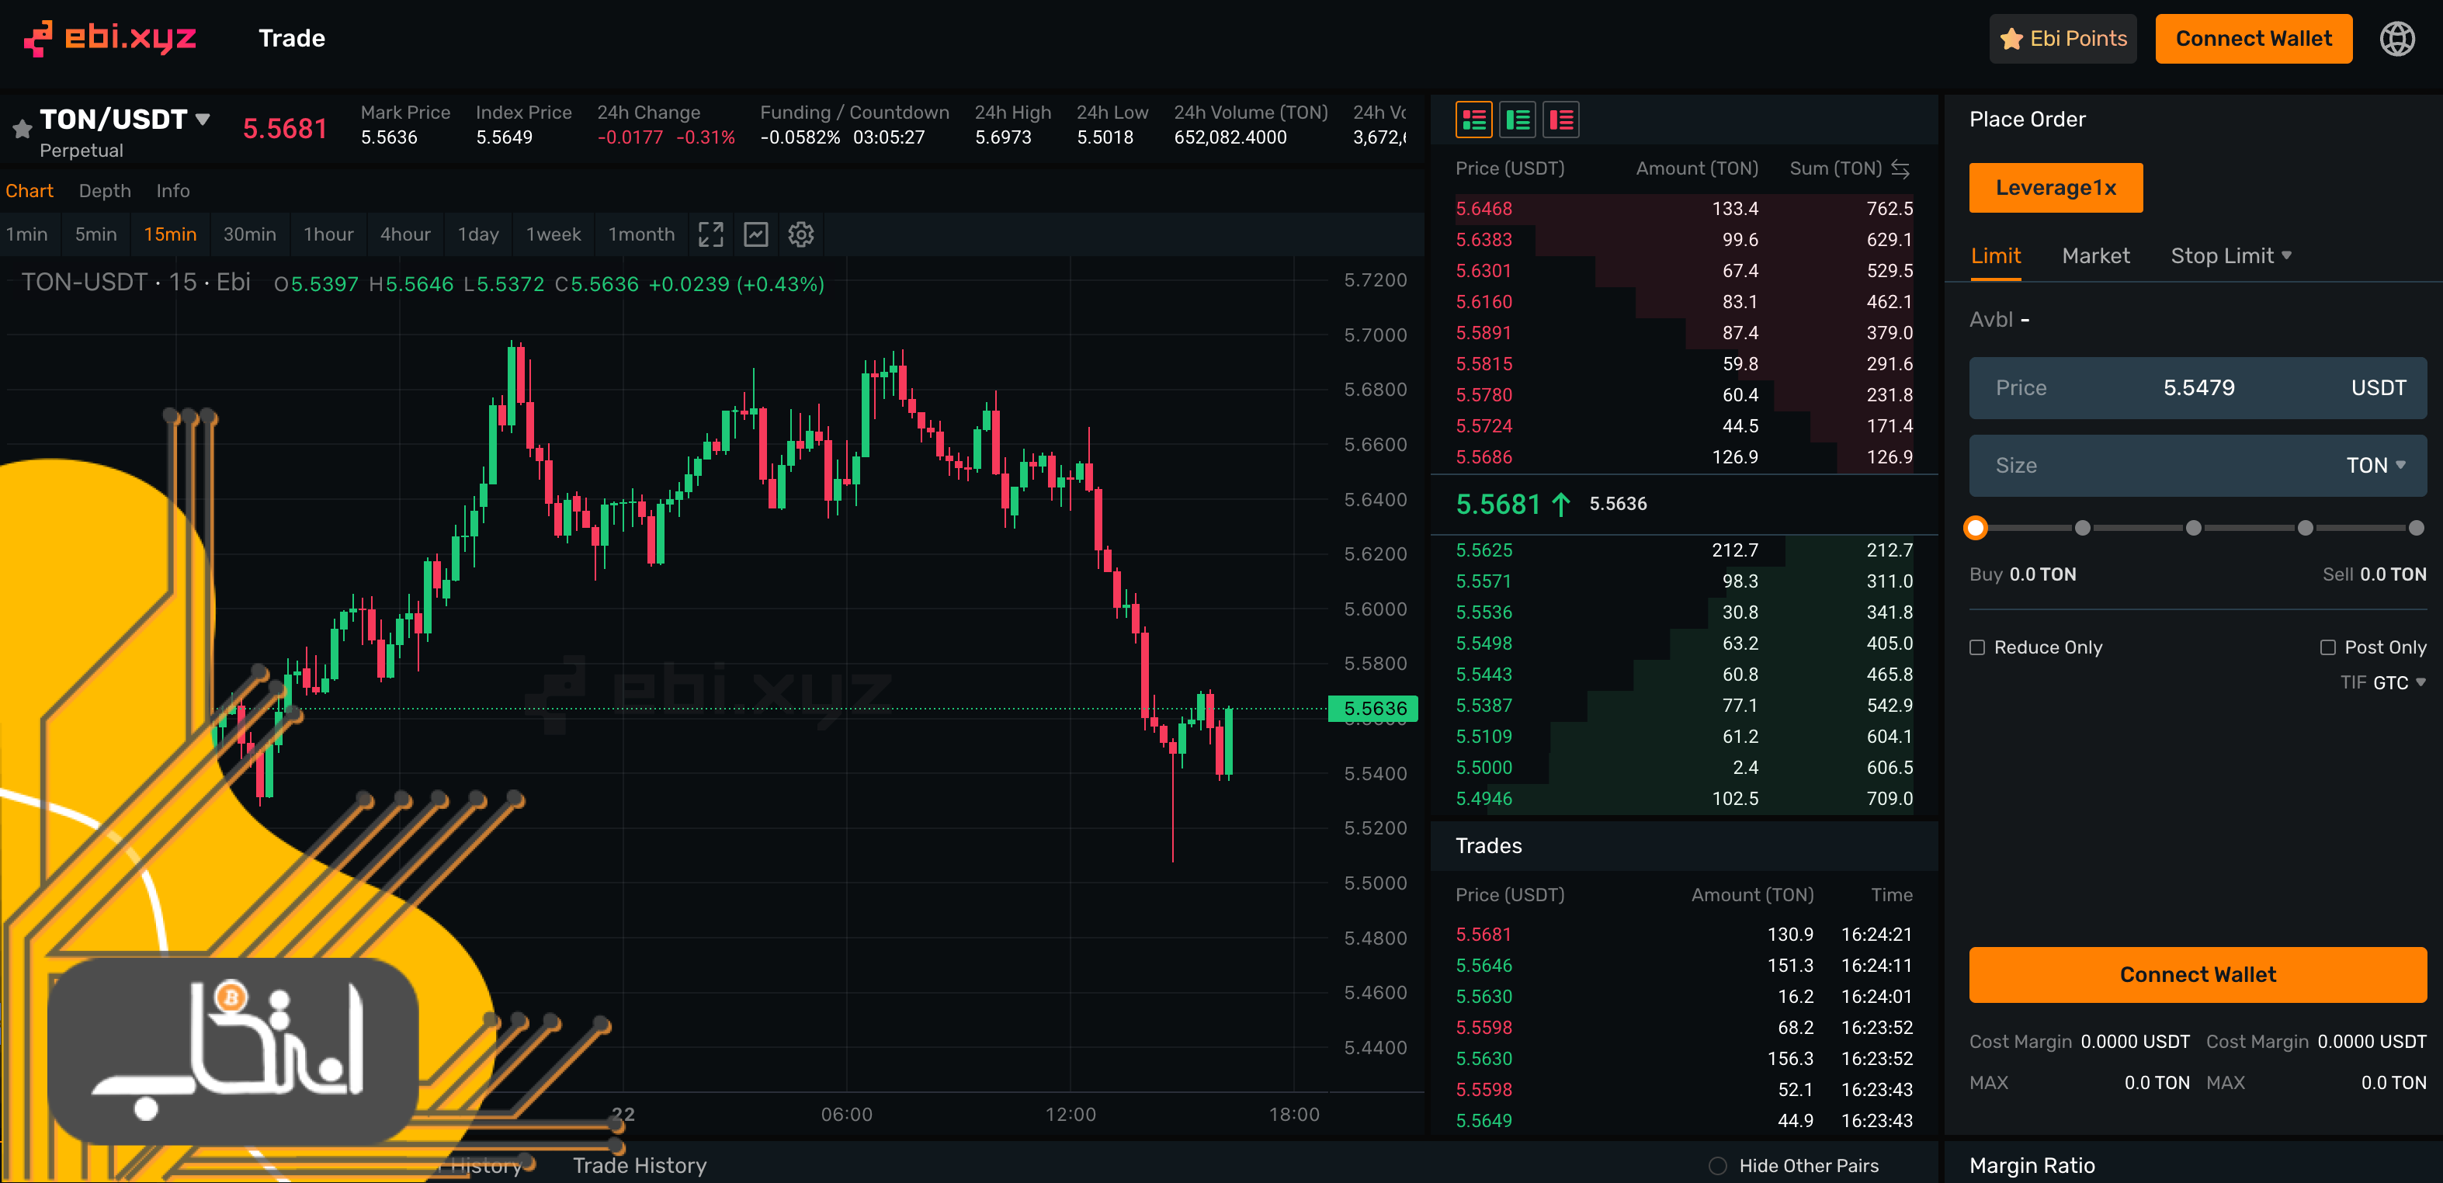Viewport: 2443px width, 1183px height.
Task: Show asks-only order book view
Action: [x=1561, y=120]
